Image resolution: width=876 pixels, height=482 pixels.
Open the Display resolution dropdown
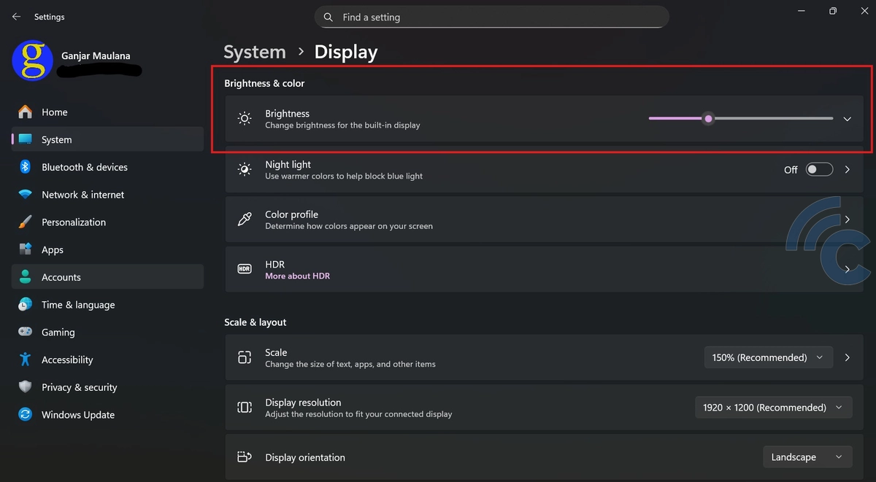point(772,408)
